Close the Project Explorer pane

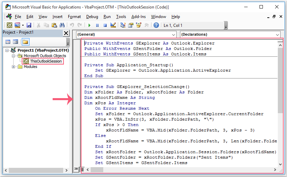[66, 33]
